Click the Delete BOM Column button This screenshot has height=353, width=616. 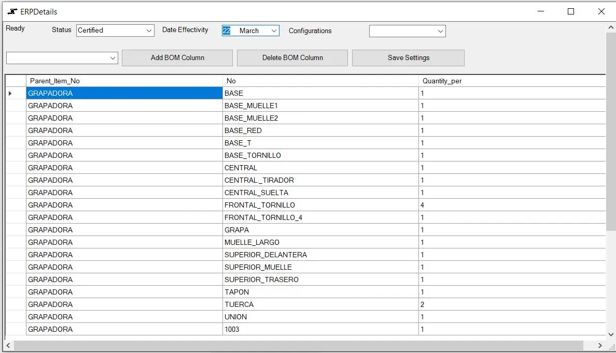pos(292,57)
